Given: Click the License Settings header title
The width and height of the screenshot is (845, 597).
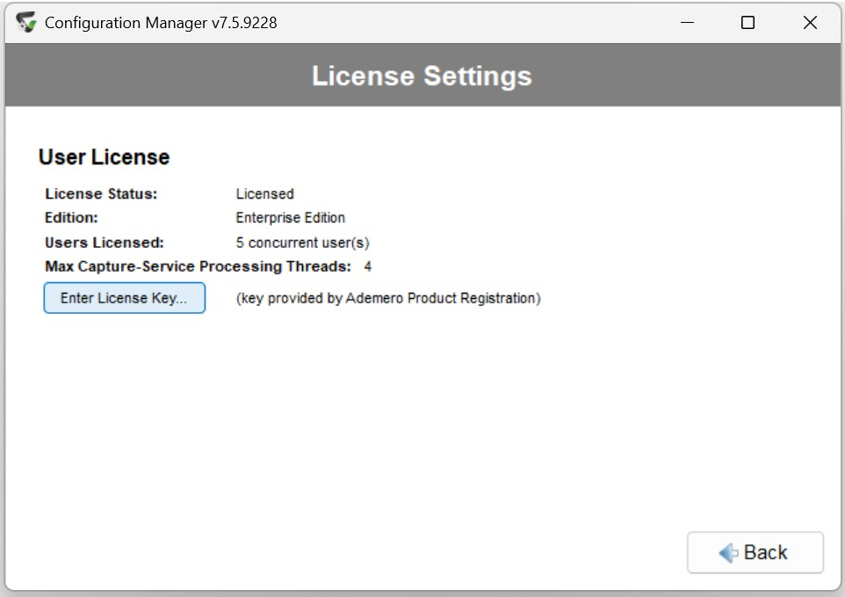Looking at the screenshot, I should pyautogui.click(x=422, y=76).
